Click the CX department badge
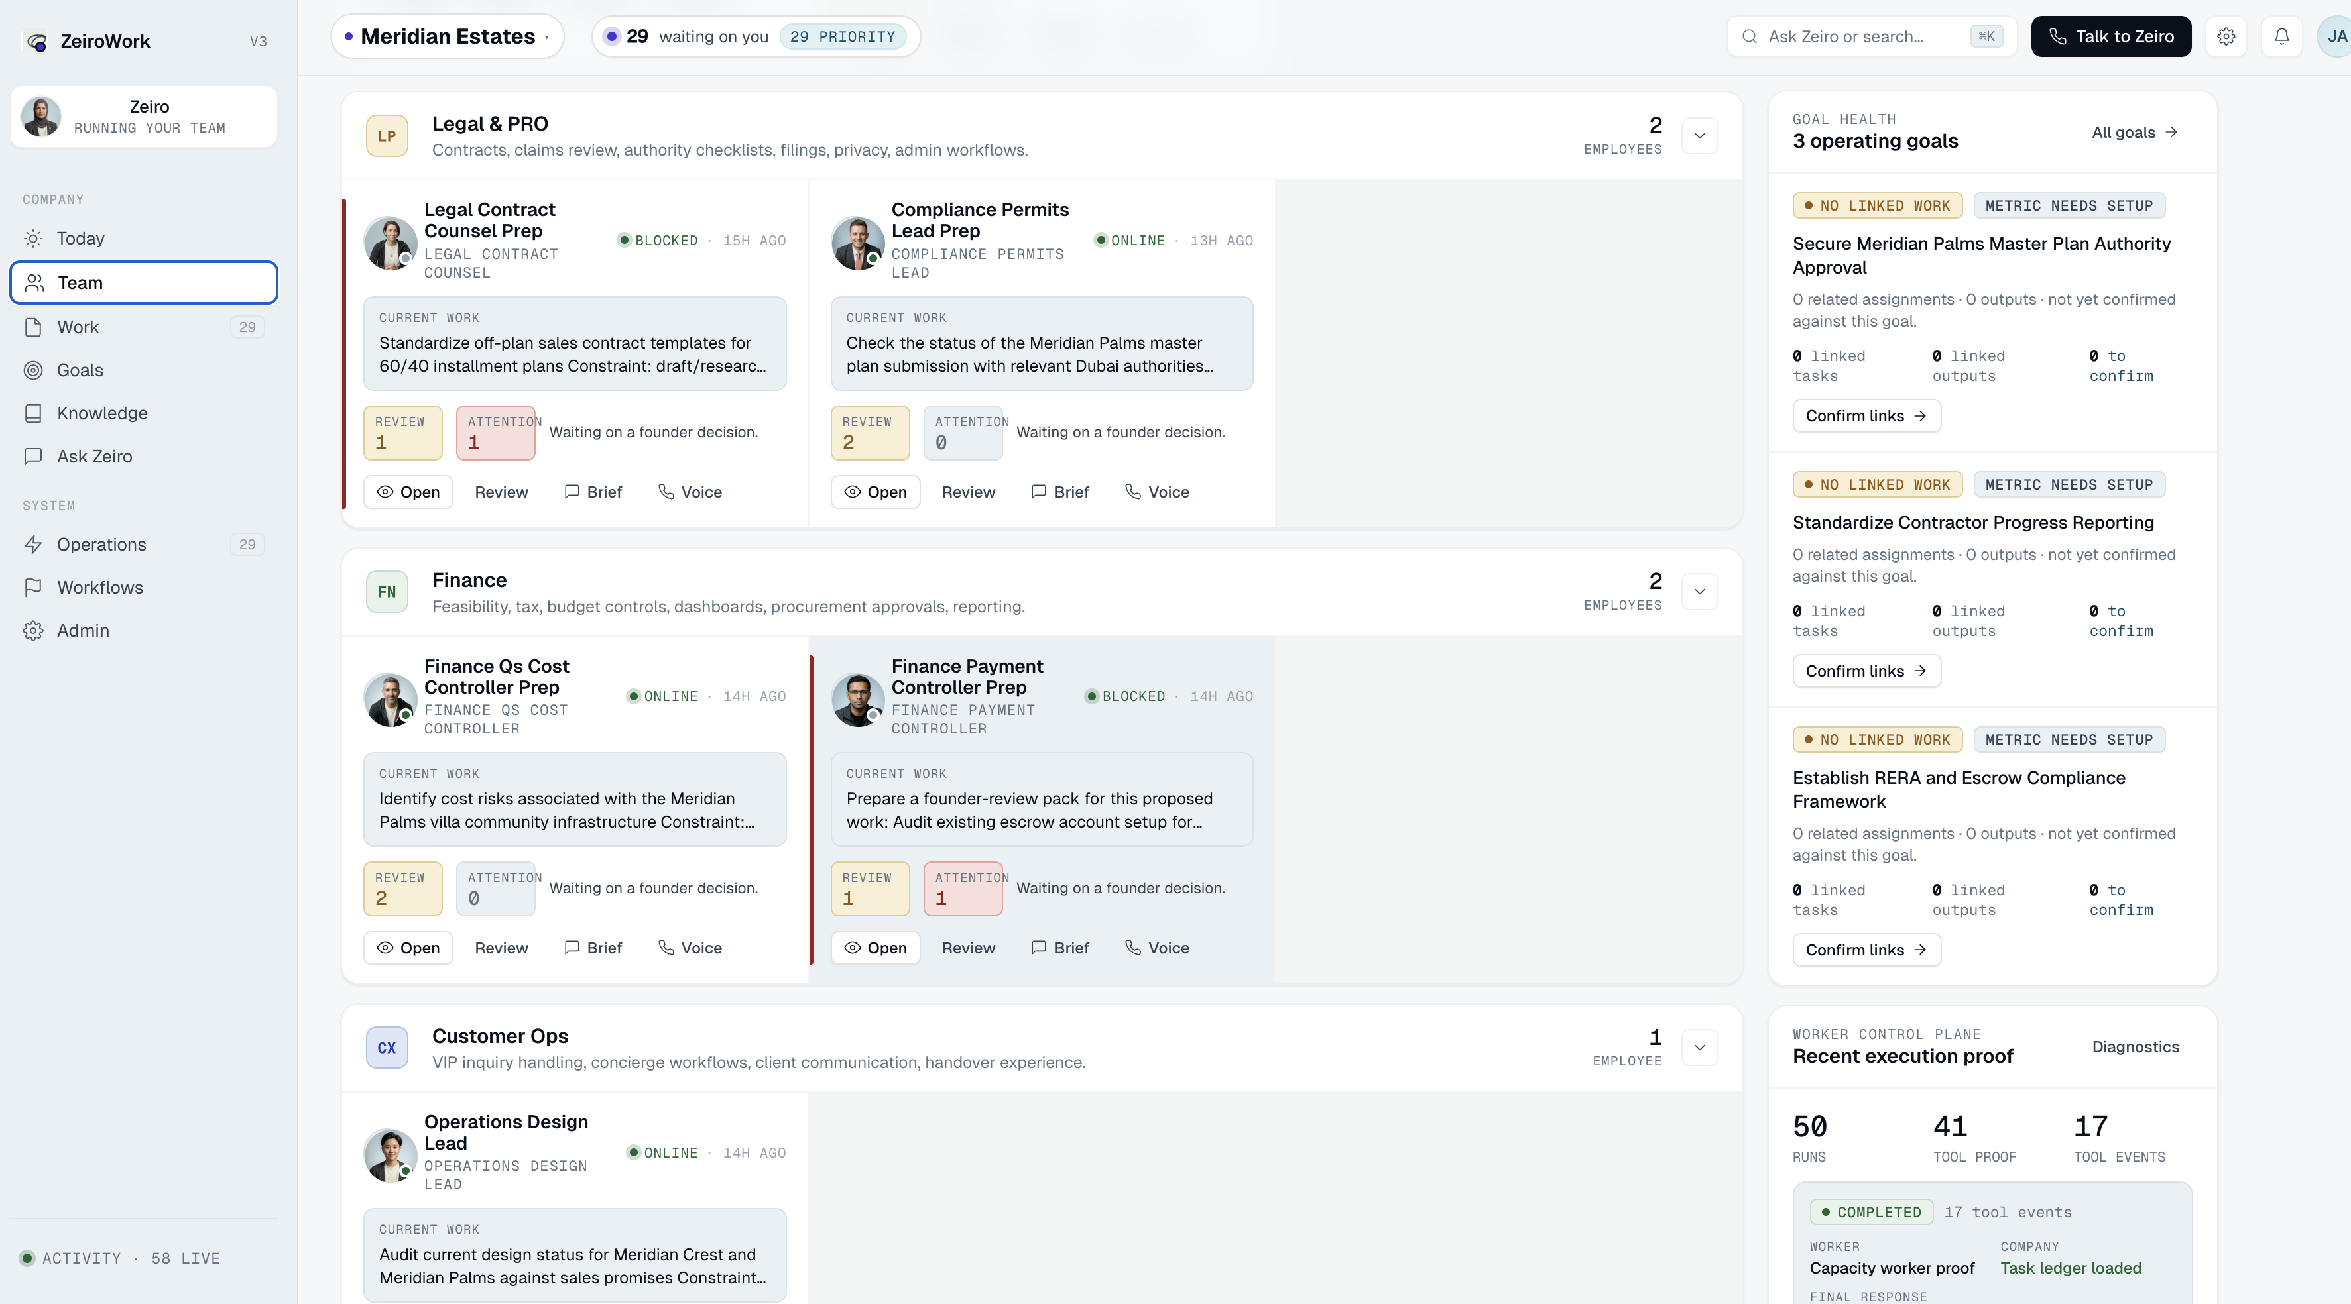This screenshot has height=1304, width=2351. pos(387,1048)
